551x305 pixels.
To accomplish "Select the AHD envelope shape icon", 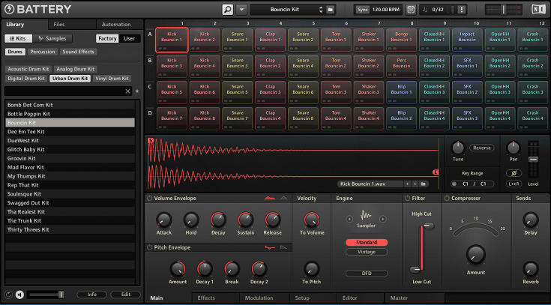I will (x=283, y=198).
